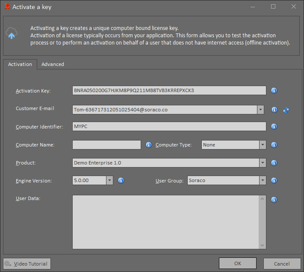Click the Cancel button
Screen dimensions: 304x272
282,263
